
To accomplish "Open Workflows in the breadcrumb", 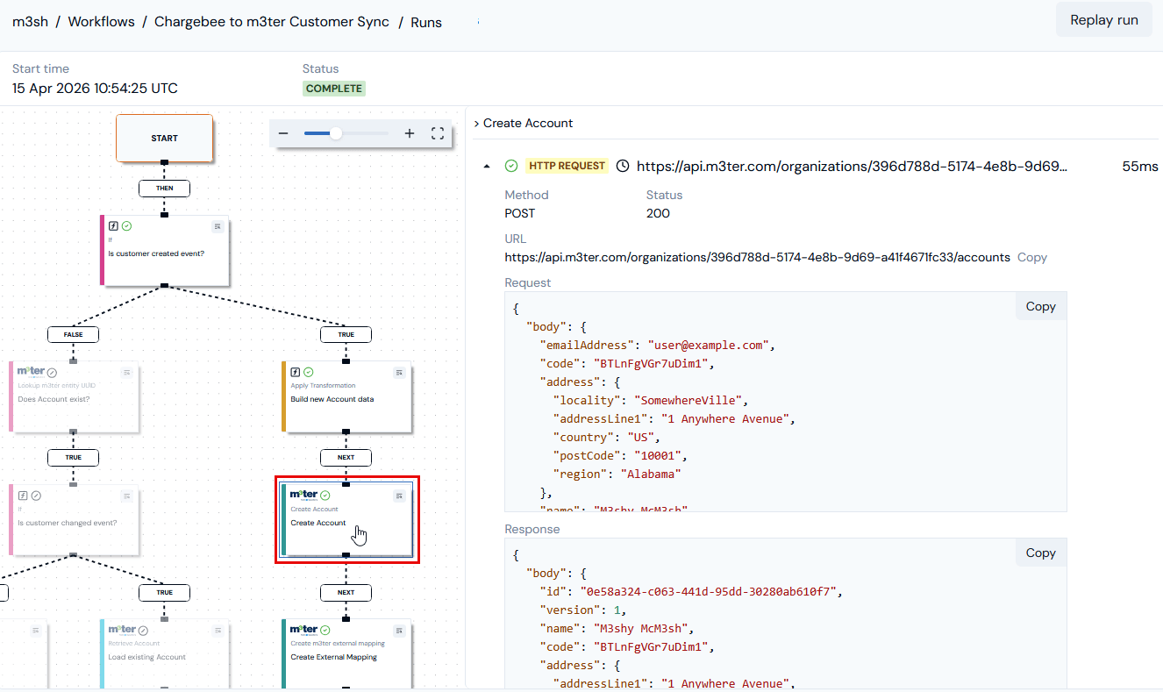I will (x=101, y=22).
